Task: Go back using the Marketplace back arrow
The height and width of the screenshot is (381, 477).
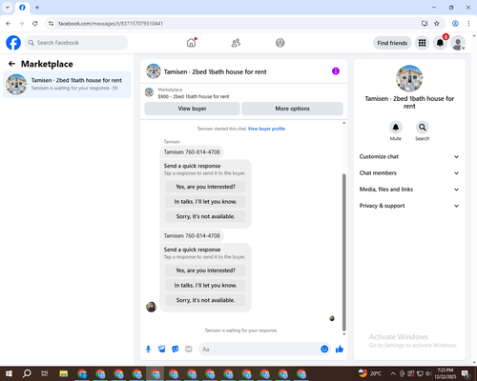Action: [x=11, y=64]
